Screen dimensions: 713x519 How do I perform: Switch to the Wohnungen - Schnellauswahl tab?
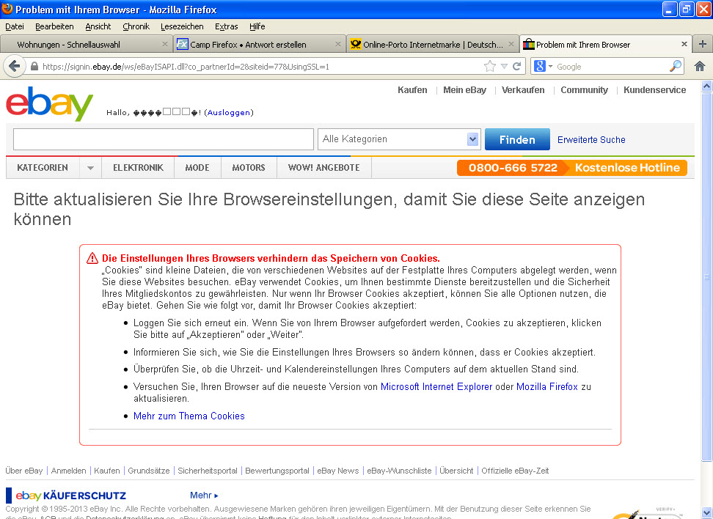(87, 45)
